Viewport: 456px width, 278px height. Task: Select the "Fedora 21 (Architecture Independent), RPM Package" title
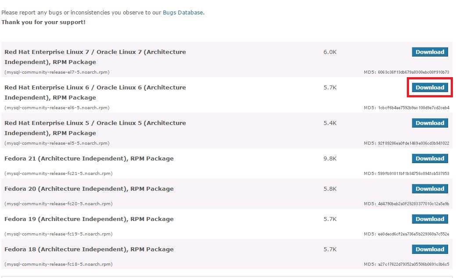pos(89,159)
